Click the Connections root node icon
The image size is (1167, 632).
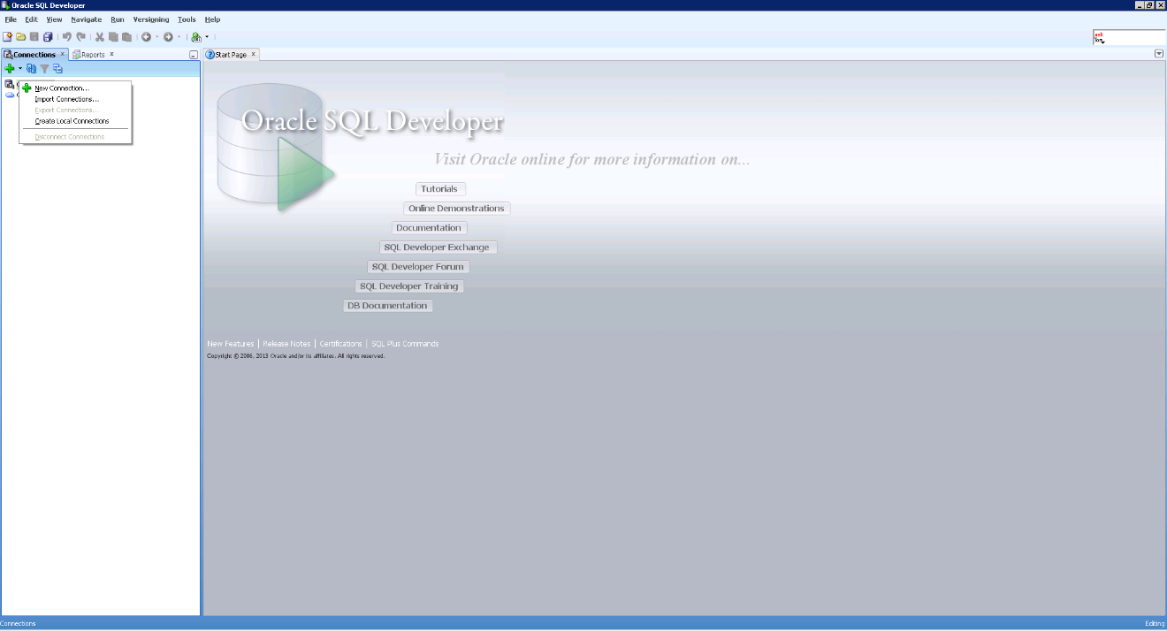click(x=10, y=84)
